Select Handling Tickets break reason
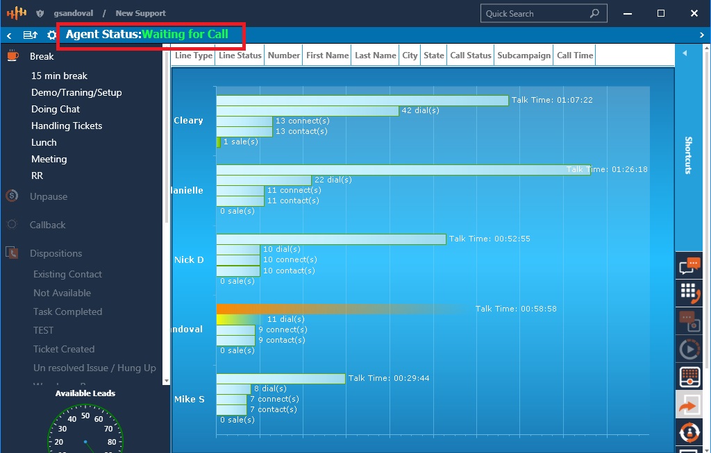 (x=67, y=126)
